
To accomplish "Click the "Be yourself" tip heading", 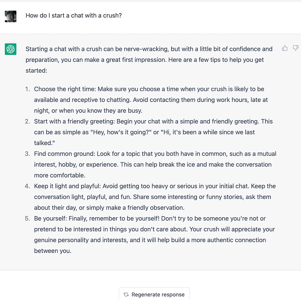I will (50, 219).
